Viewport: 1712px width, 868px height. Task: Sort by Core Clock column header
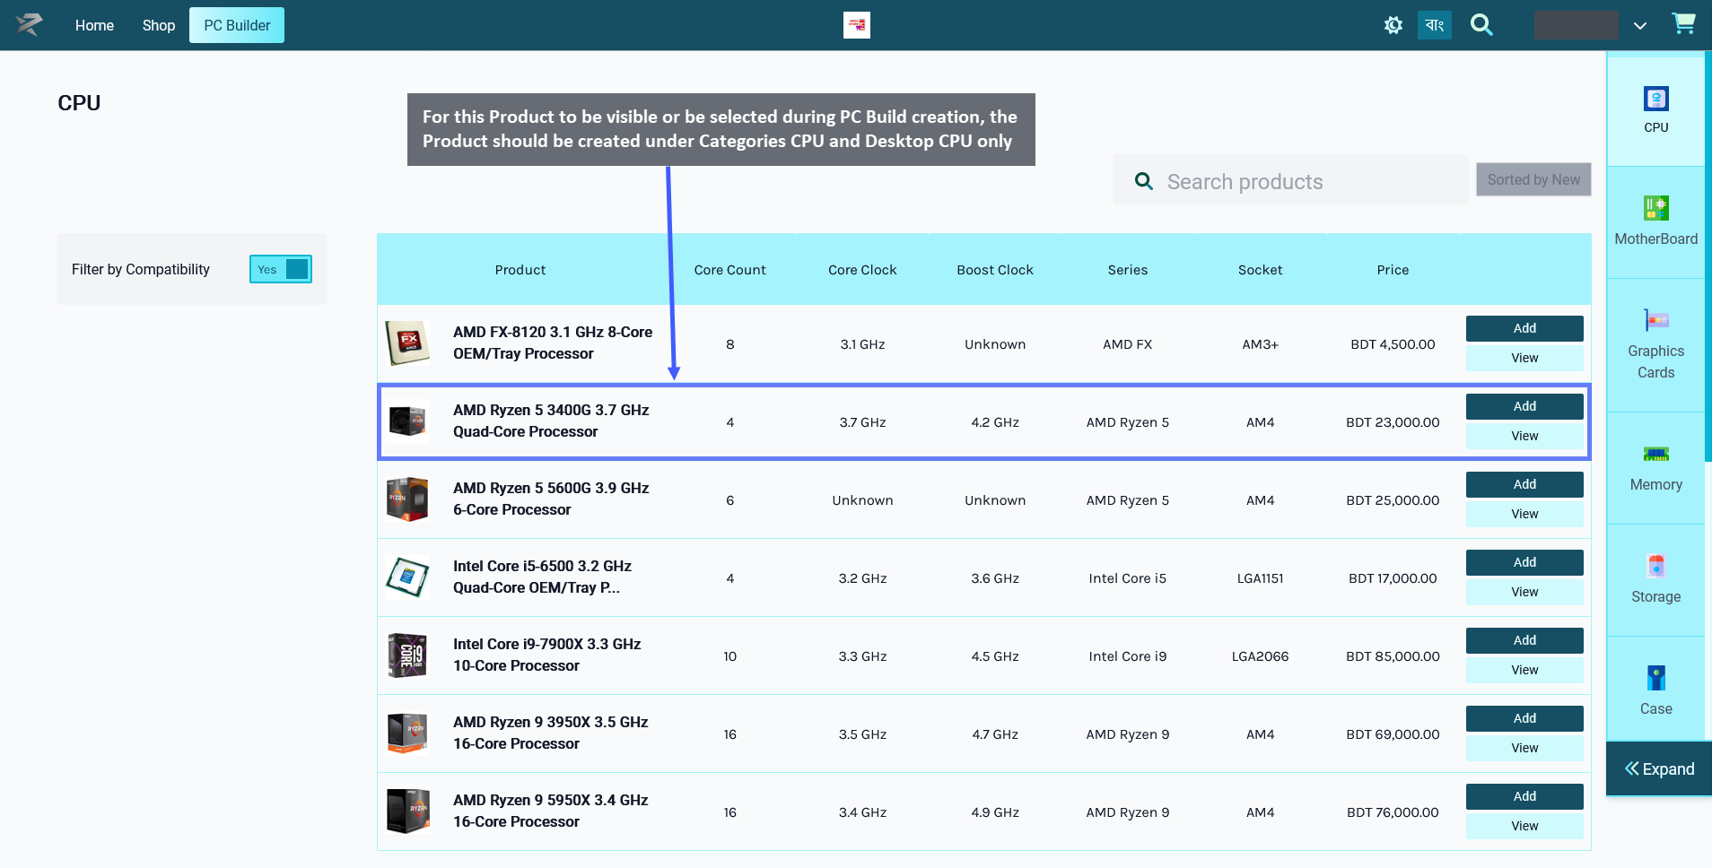pos(862,270)
